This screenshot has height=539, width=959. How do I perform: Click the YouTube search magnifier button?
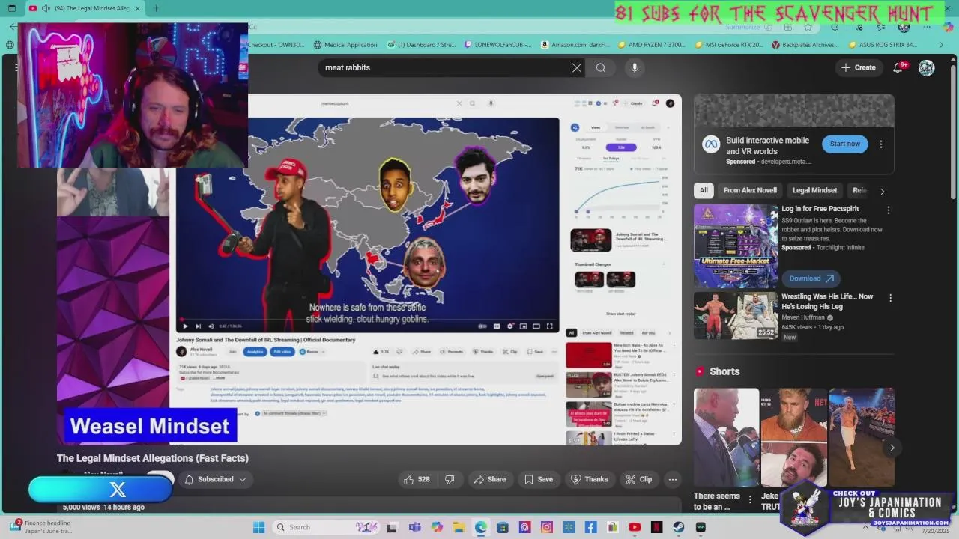pos(601,67)
